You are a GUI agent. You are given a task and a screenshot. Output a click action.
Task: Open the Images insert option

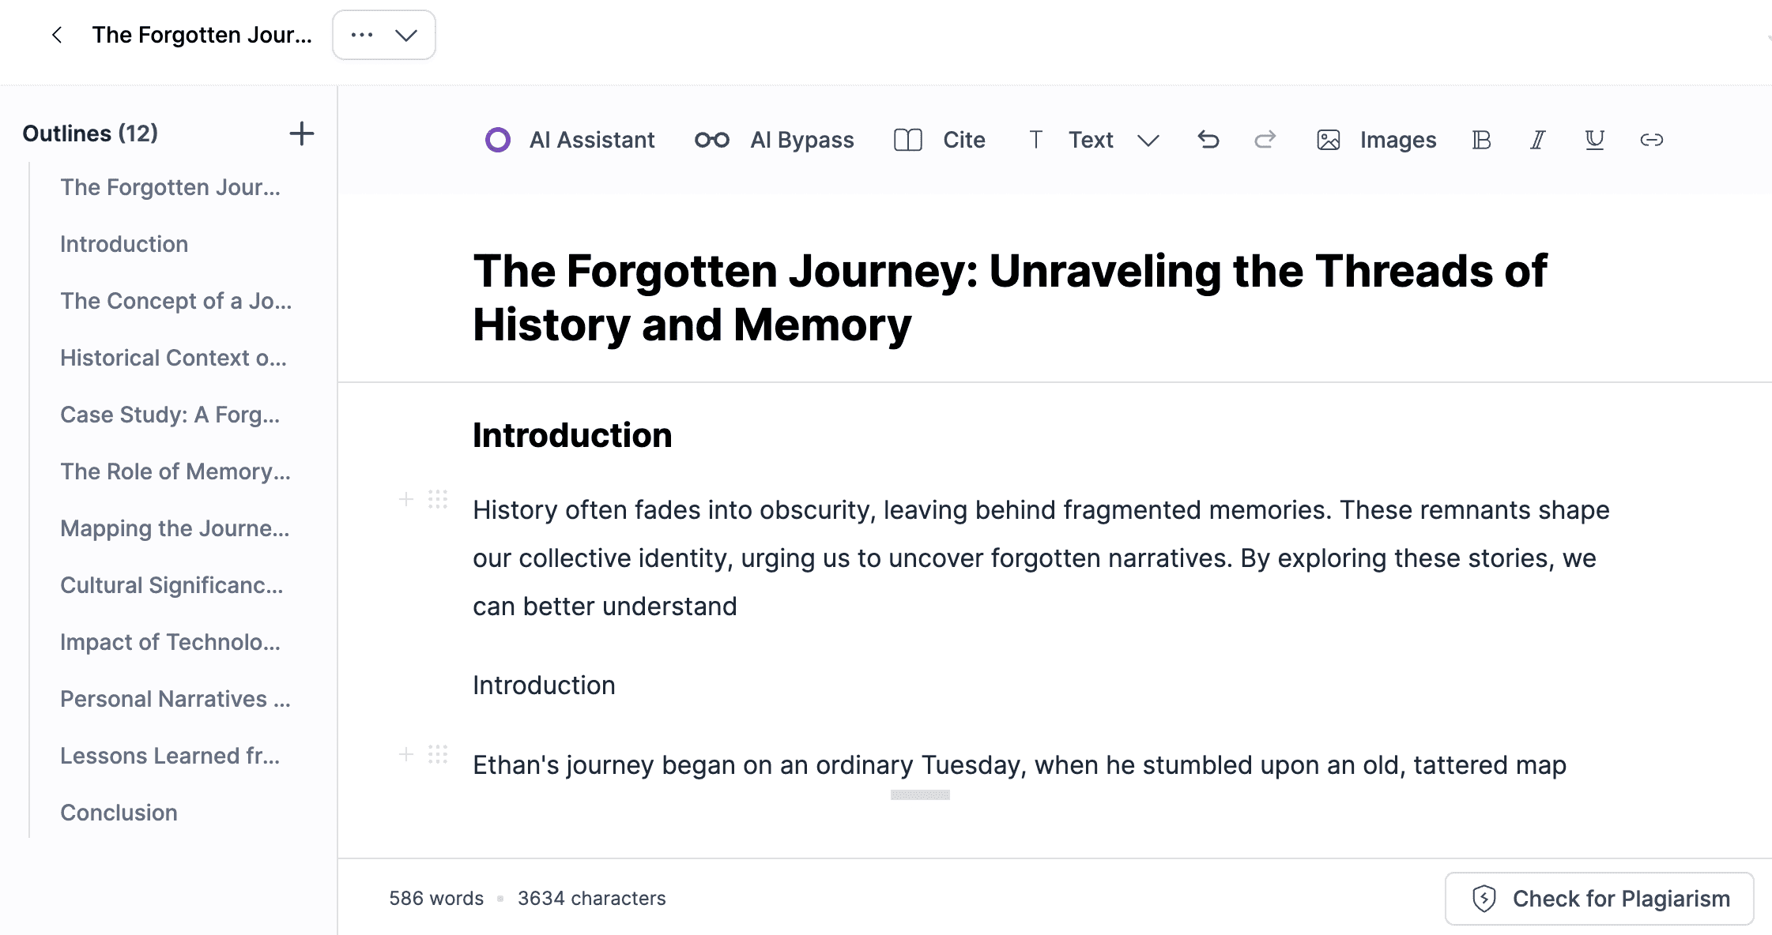coord(1376,140)
